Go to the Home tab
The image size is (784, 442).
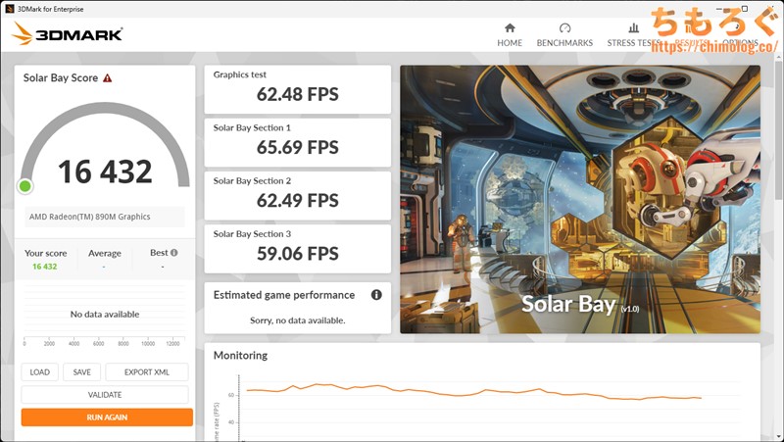[510, 34]
